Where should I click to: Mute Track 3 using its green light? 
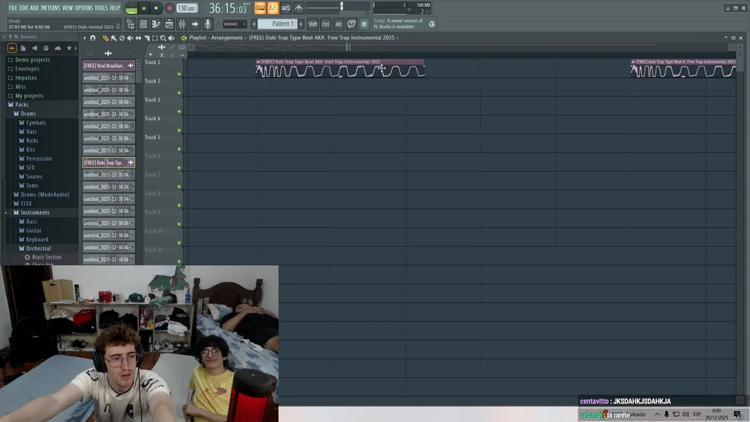click(x=179, y=111)
